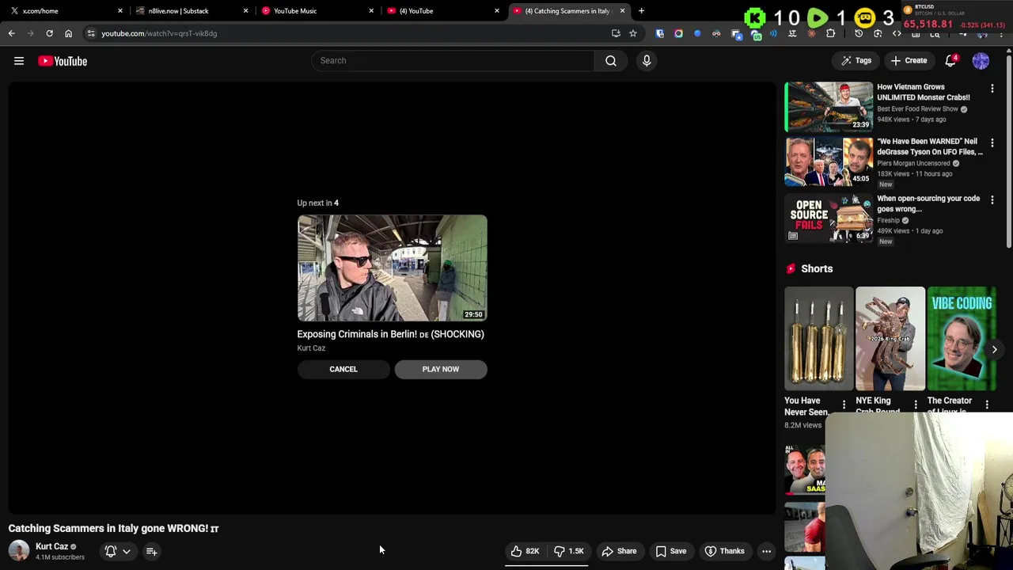Click into the YouTube Search field
This screenshot has width=1013, height=570.
453,61
